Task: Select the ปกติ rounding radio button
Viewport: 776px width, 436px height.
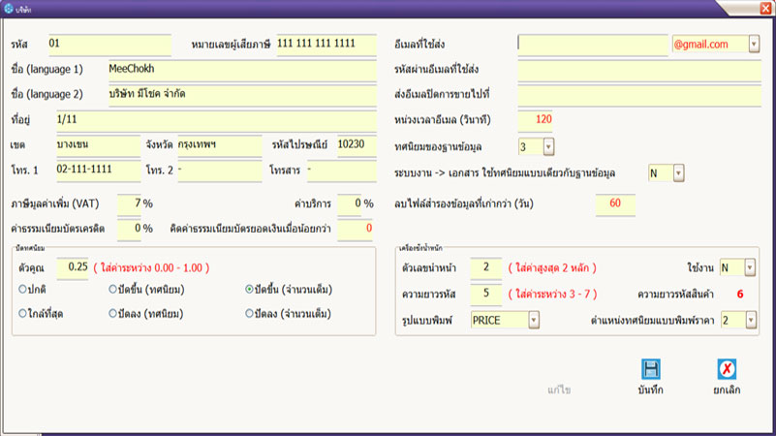Action: pyautogui.click(x=22, y=290)
